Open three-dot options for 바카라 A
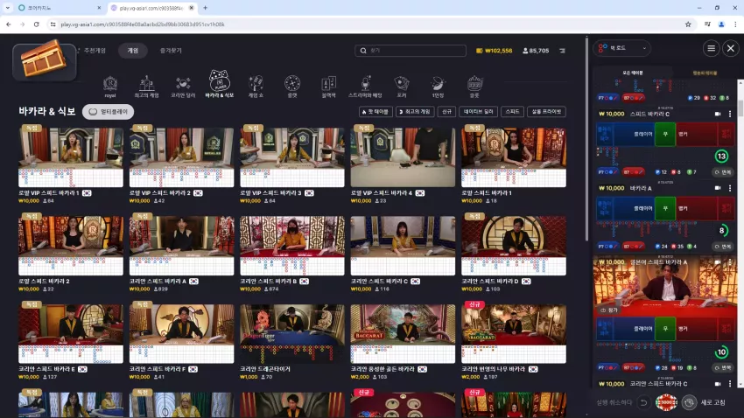744x418 pixels. tap(730, 188)
